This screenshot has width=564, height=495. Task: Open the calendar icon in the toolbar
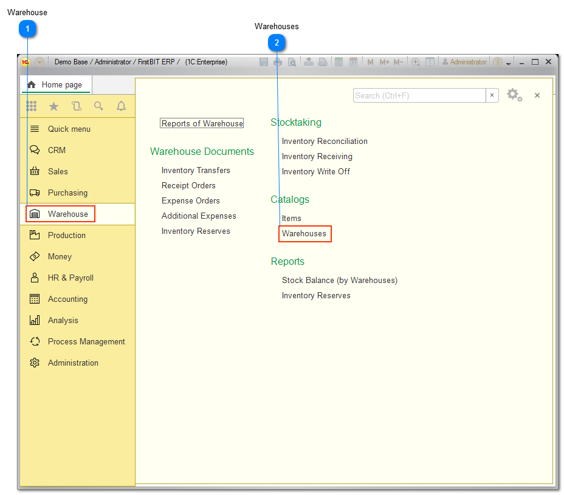click(352, 61)
